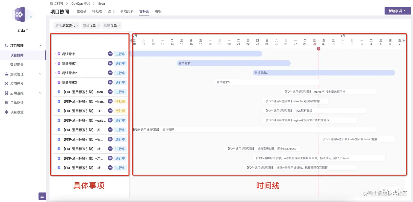Image resolution: width=413 pixels, height=202 pixels.
Task: Open the Erda project switcher dropdown
Action: point(23,30)
